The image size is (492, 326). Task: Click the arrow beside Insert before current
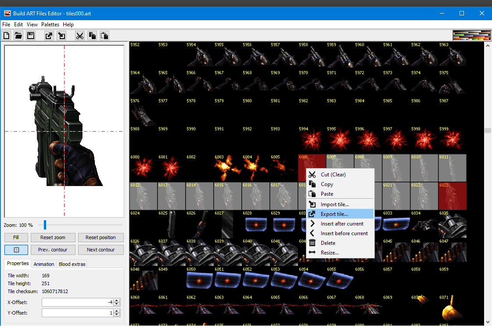(312, 233)
